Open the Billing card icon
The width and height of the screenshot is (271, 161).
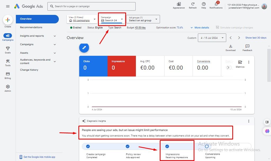point(8,74)
